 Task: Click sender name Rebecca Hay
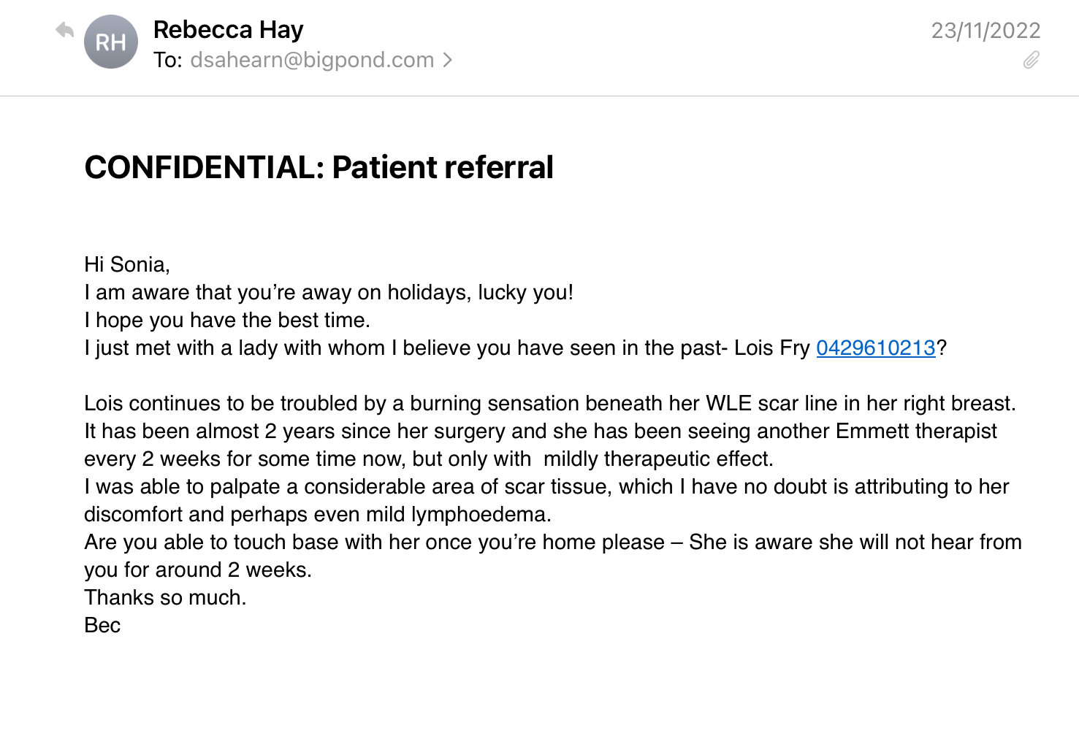(x=228, y=30)
